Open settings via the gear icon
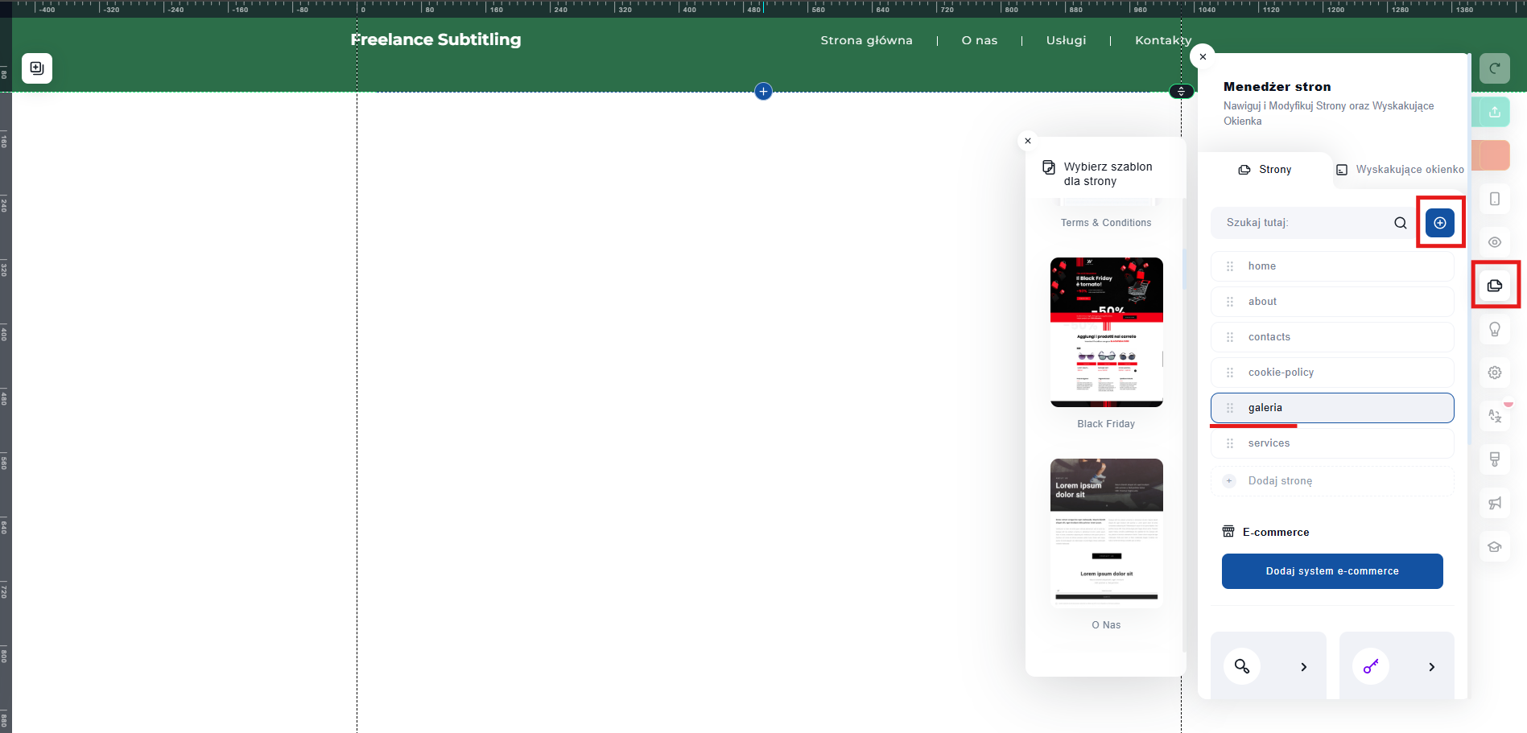 1495,373
